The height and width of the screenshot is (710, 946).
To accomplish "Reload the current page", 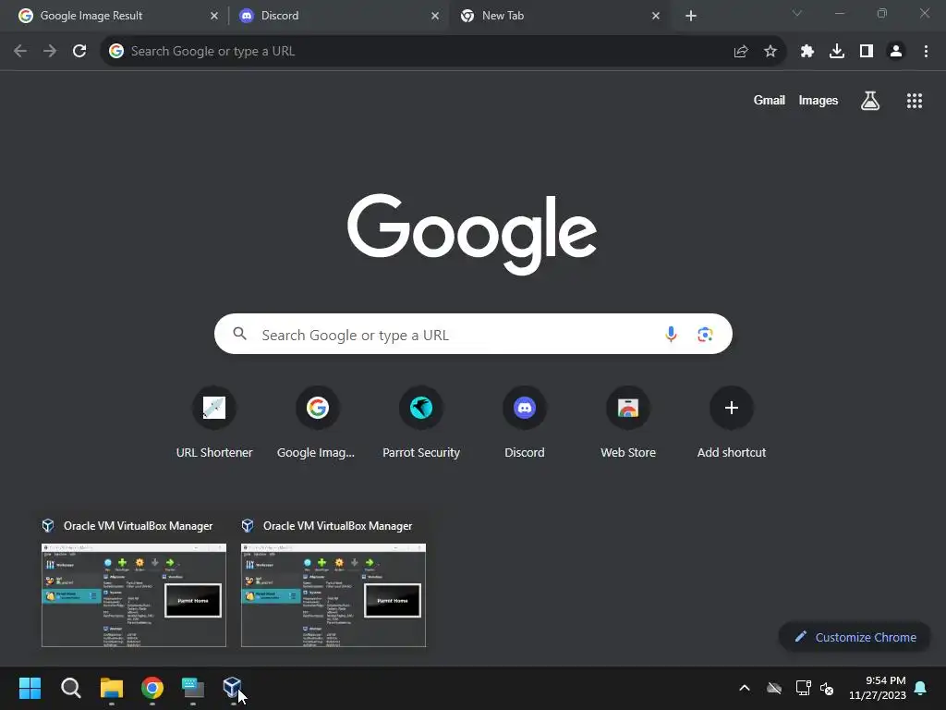I will (79, 52).
